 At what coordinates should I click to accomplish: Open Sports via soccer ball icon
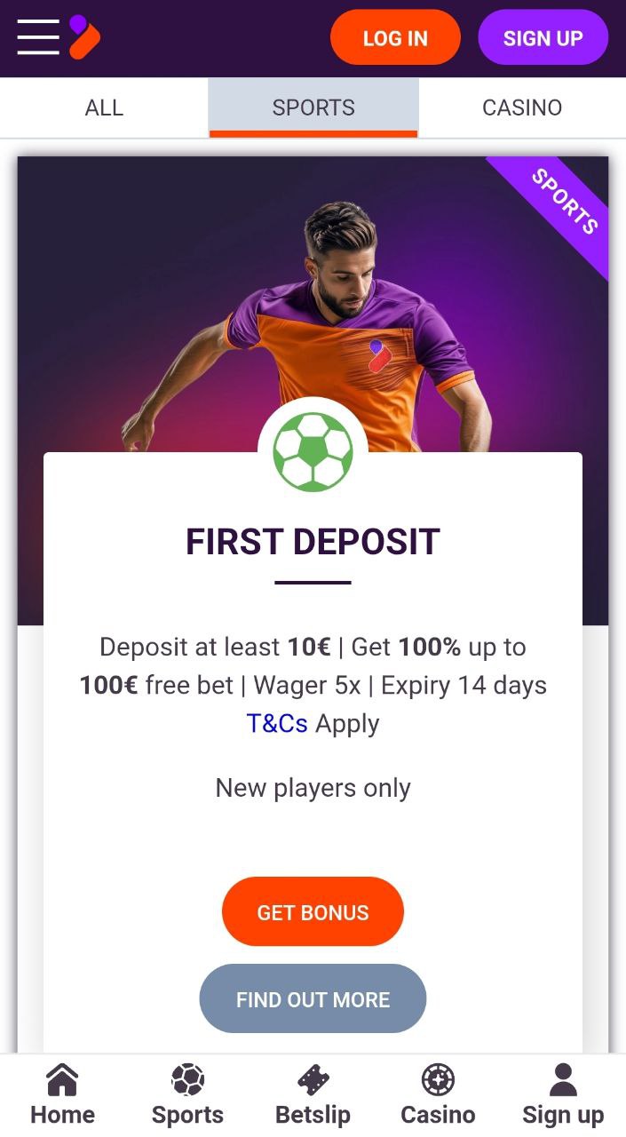[x=187, y=1080]
